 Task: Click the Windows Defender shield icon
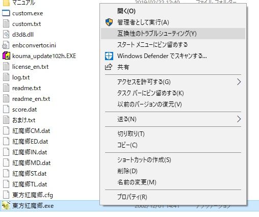pyautogui.click(x=109, y=56)
